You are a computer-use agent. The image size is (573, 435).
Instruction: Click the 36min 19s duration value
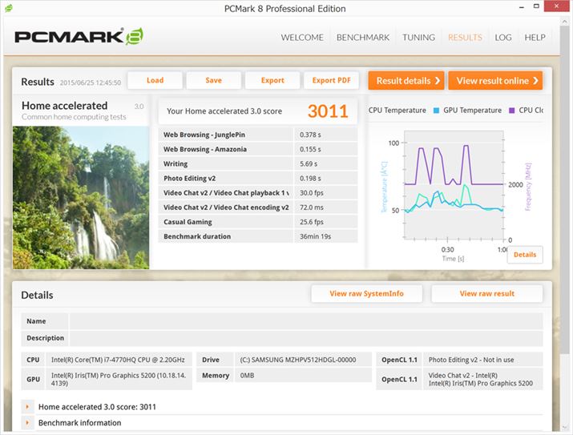pos(316,236)
